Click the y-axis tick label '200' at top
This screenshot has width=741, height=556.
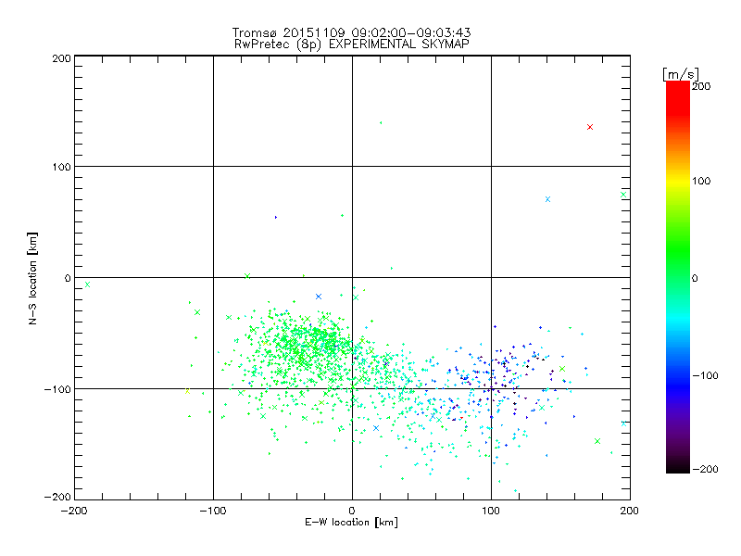click(61, 58)
